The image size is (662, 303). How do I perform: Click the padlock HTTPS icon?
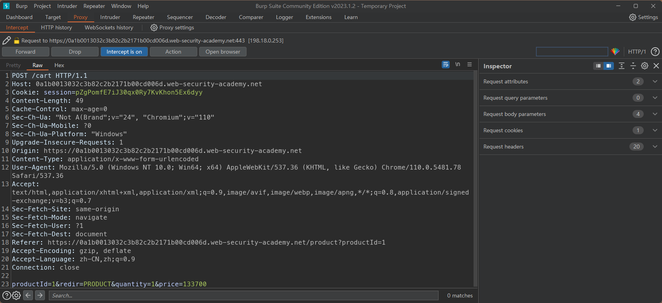(x=17, y=41)
